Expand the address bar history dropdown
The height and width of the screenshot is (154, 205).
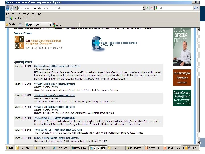coord(144,8)
